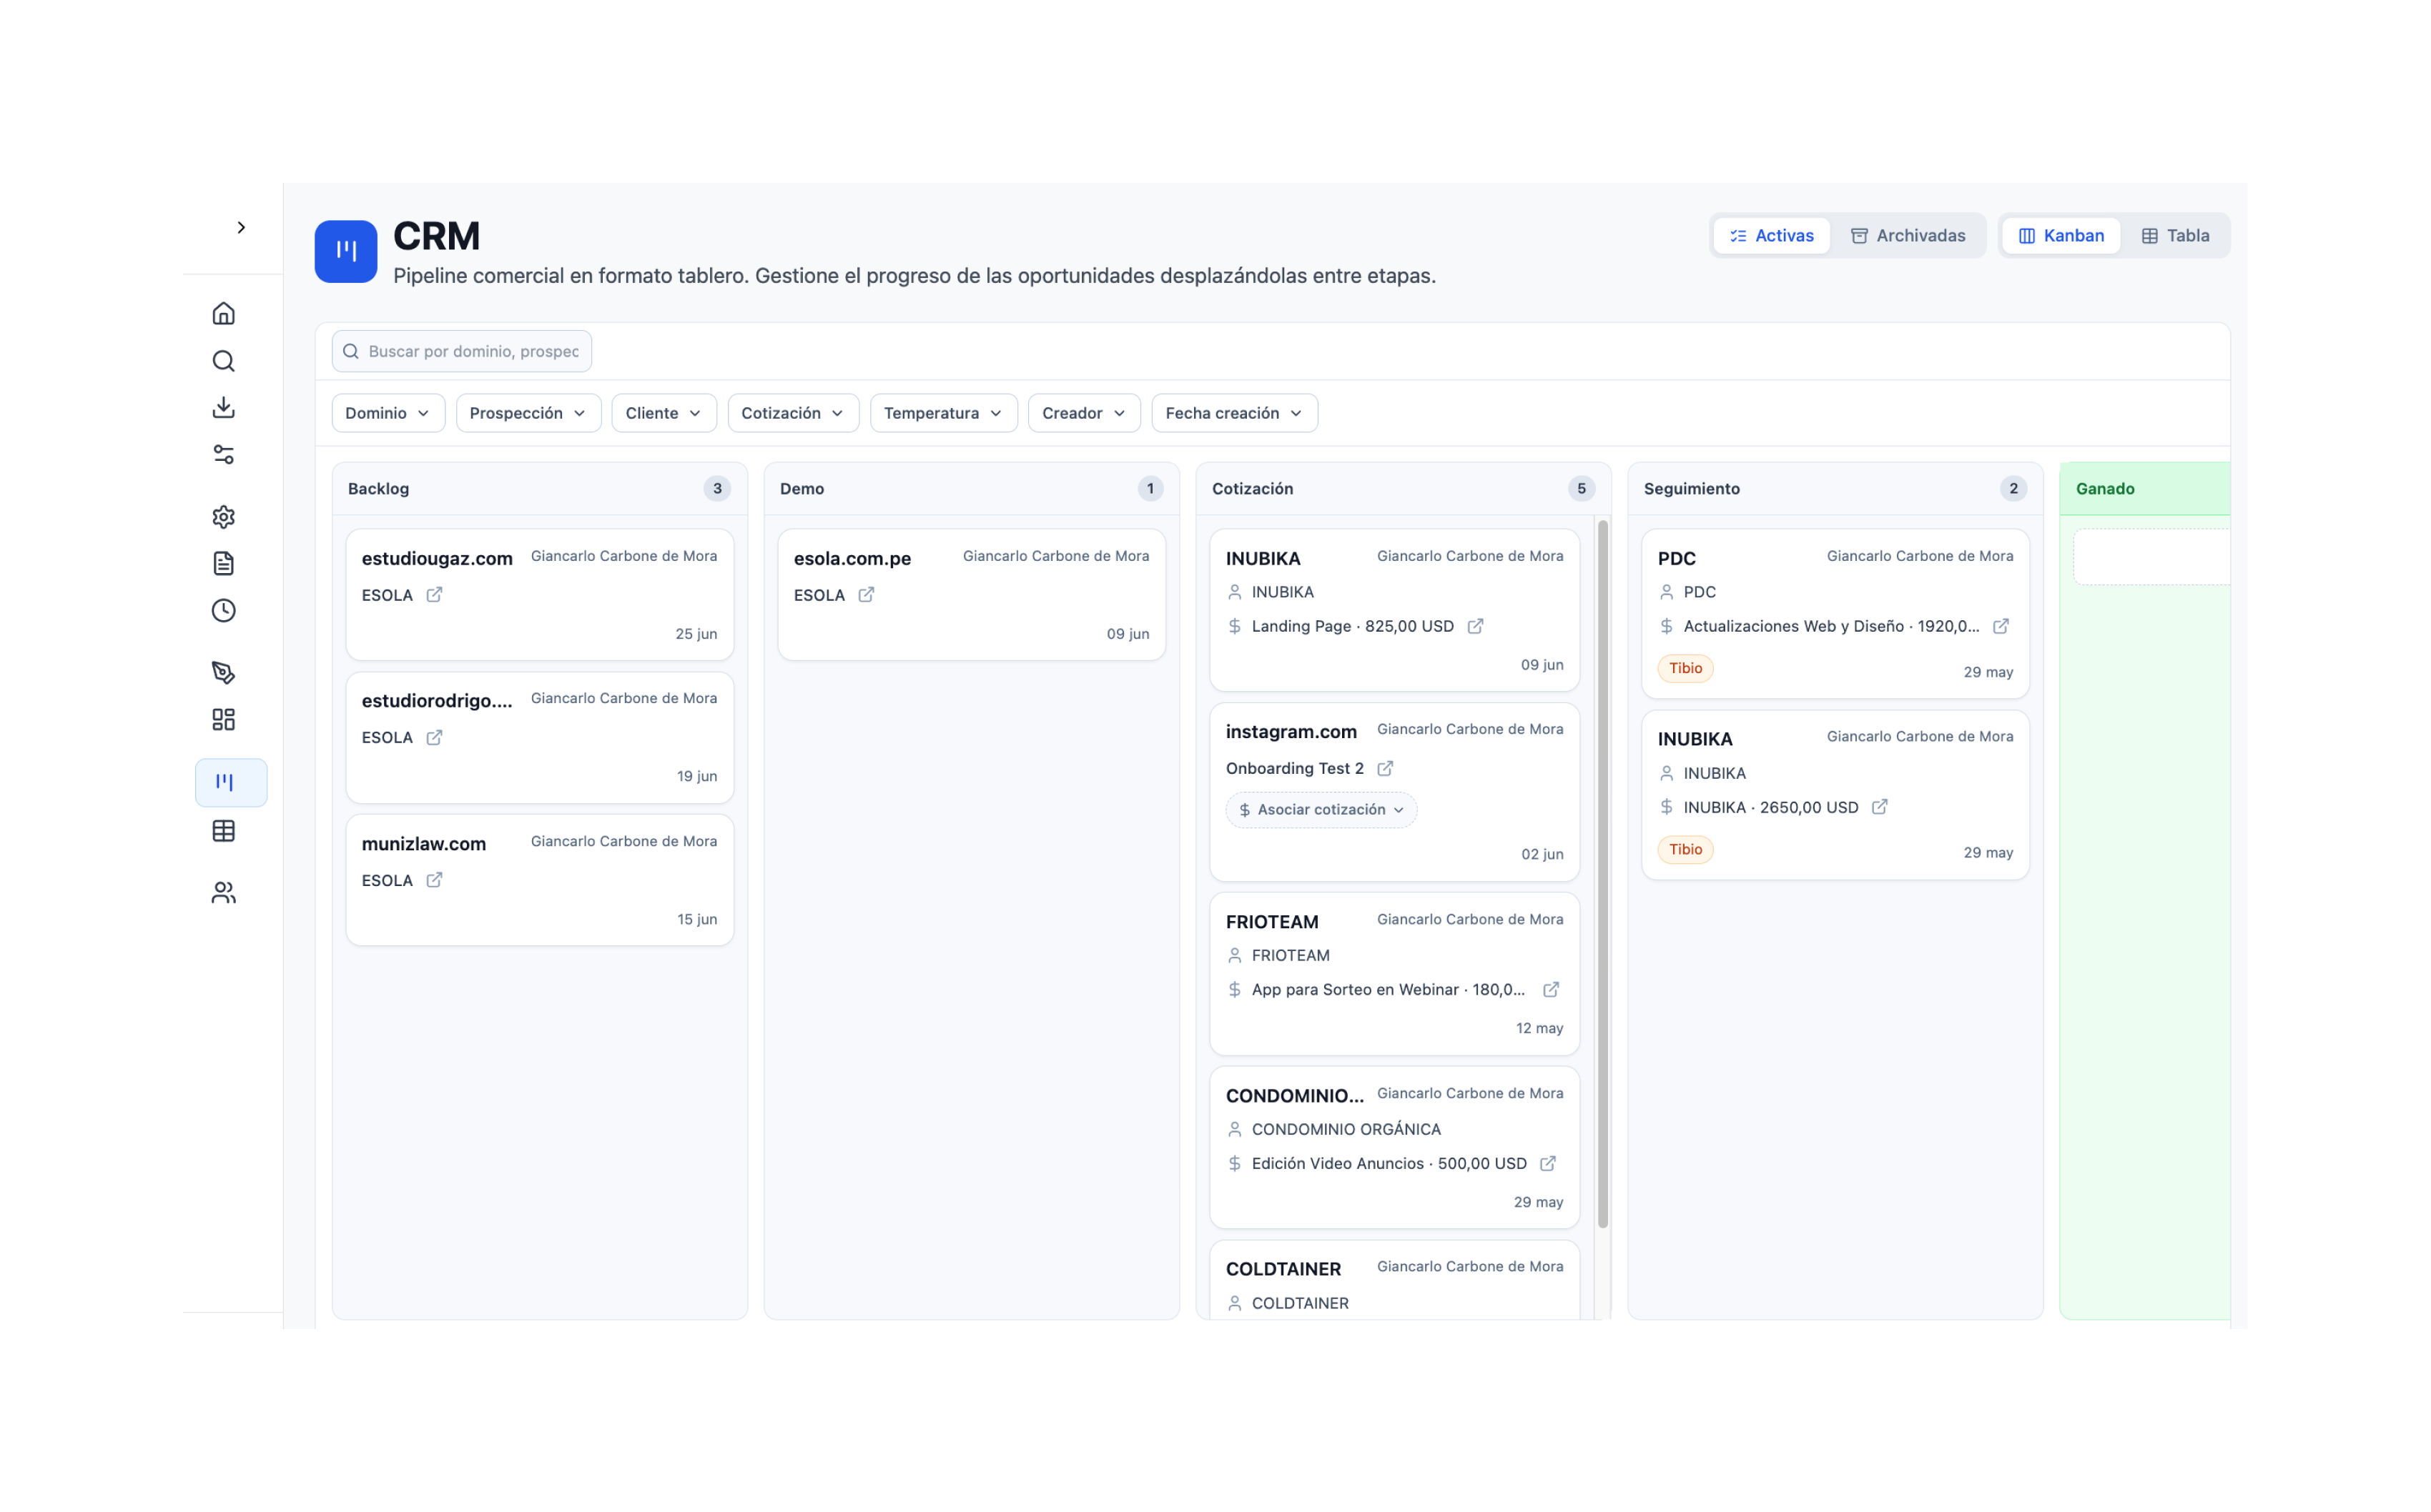Select the Kanban view
Viewport: 2431px width, 1512px height.
pyautogui.click(x=2061, y=236)
